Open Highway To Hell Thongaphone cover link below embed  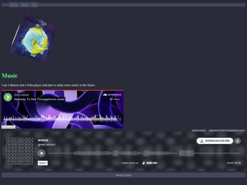(x=227, y=131)
